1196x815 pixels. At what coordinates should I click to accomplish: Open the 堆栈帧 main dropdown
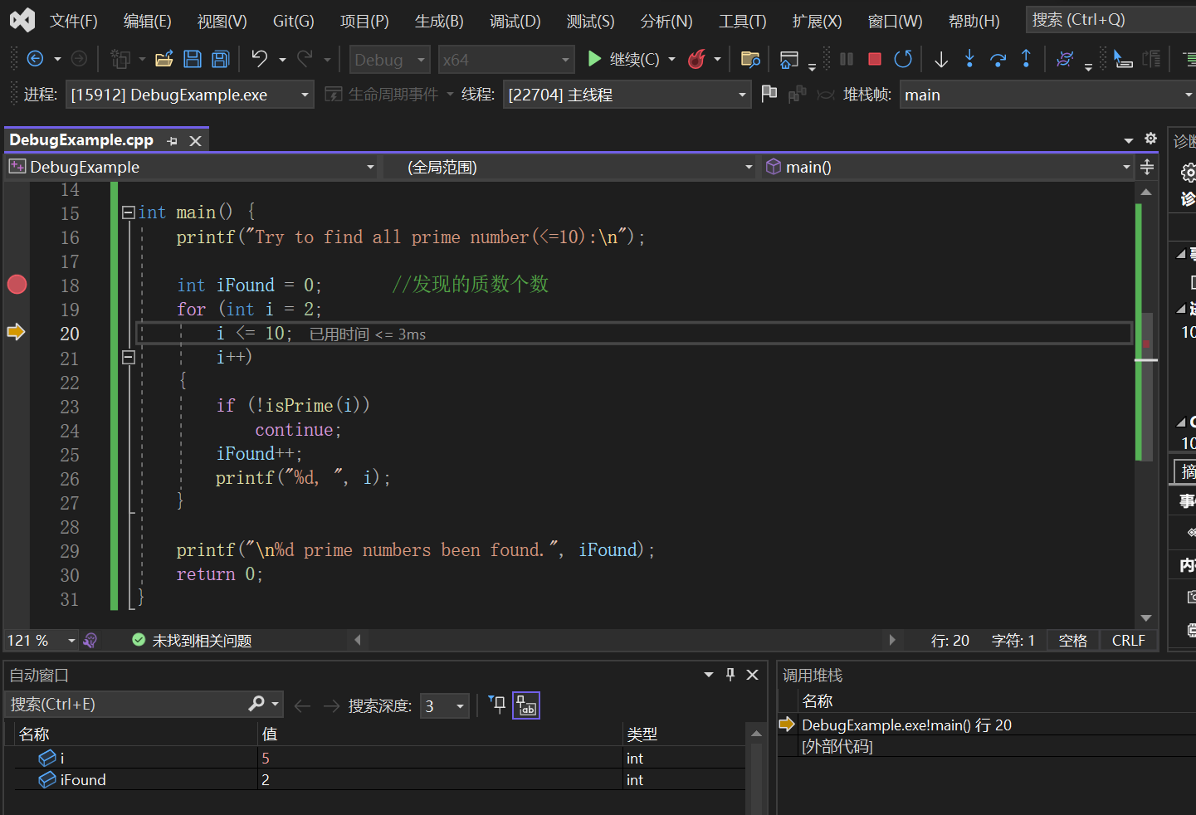coord(1047,95)
